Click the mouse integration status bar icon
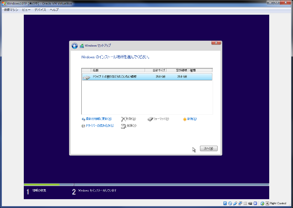The image size is (293, 208). pos(262,203)
